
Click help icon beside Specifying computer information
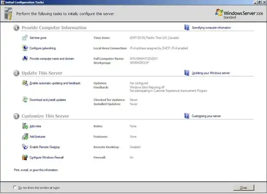(187, 27)
